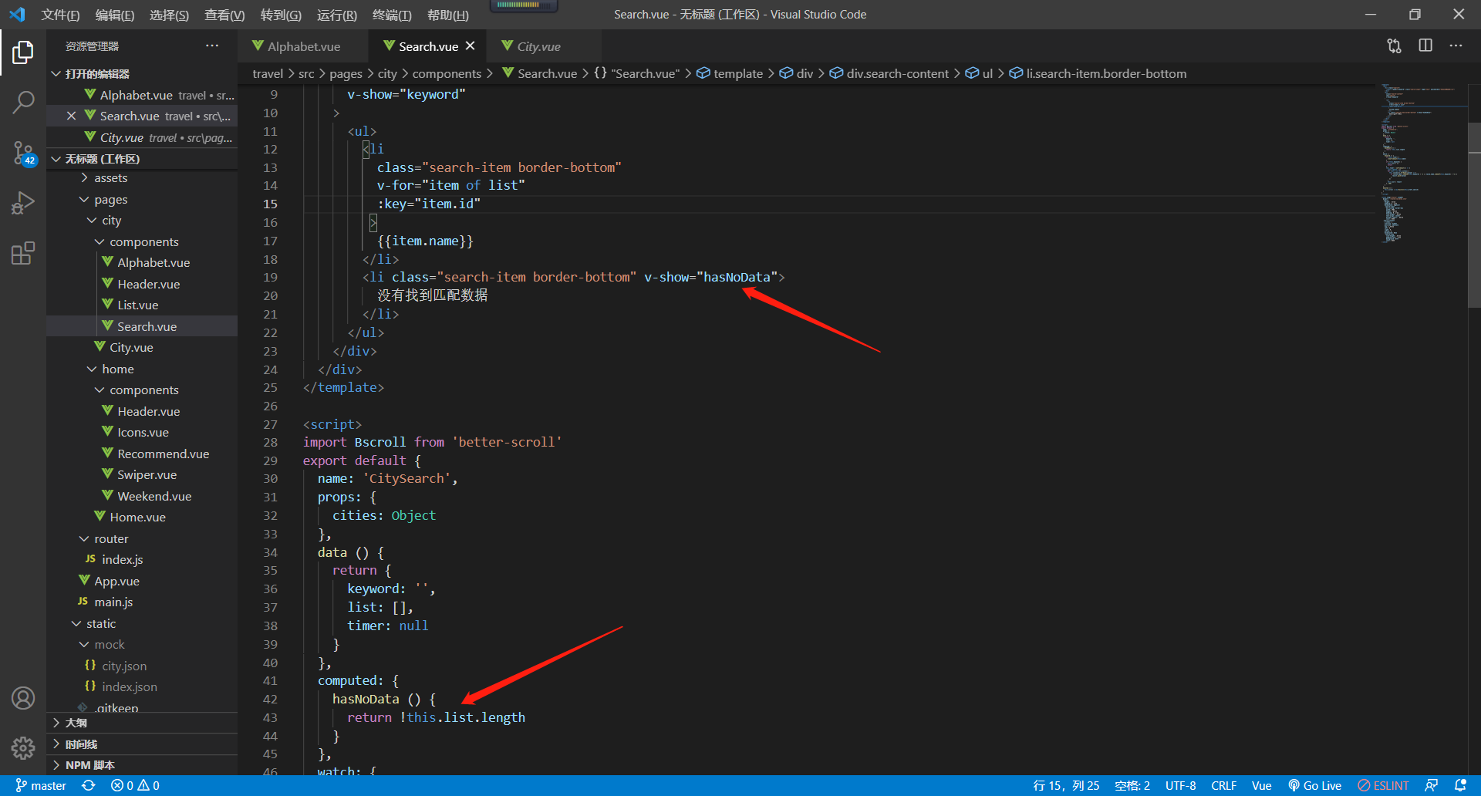Open the Manage gear settings icon
Viewport: 1481px width, 796px height.
pos(23,747)
